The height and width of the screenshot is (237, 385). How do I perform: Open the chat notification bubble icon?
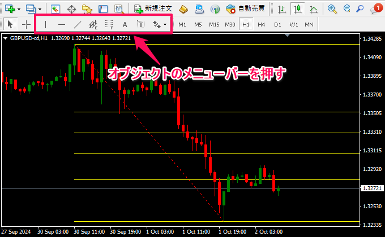(377, 8)
